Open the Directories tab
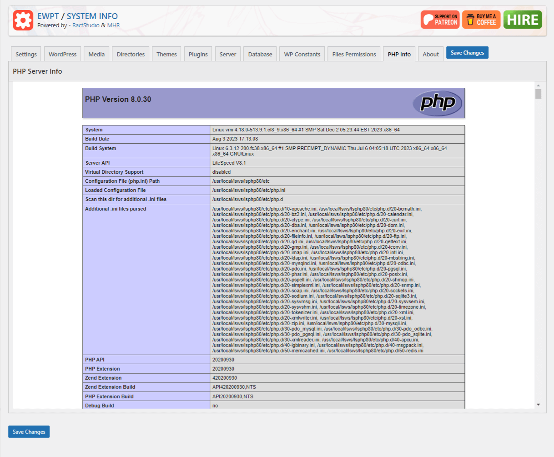The image size is (554, 457). pos(131,54)
